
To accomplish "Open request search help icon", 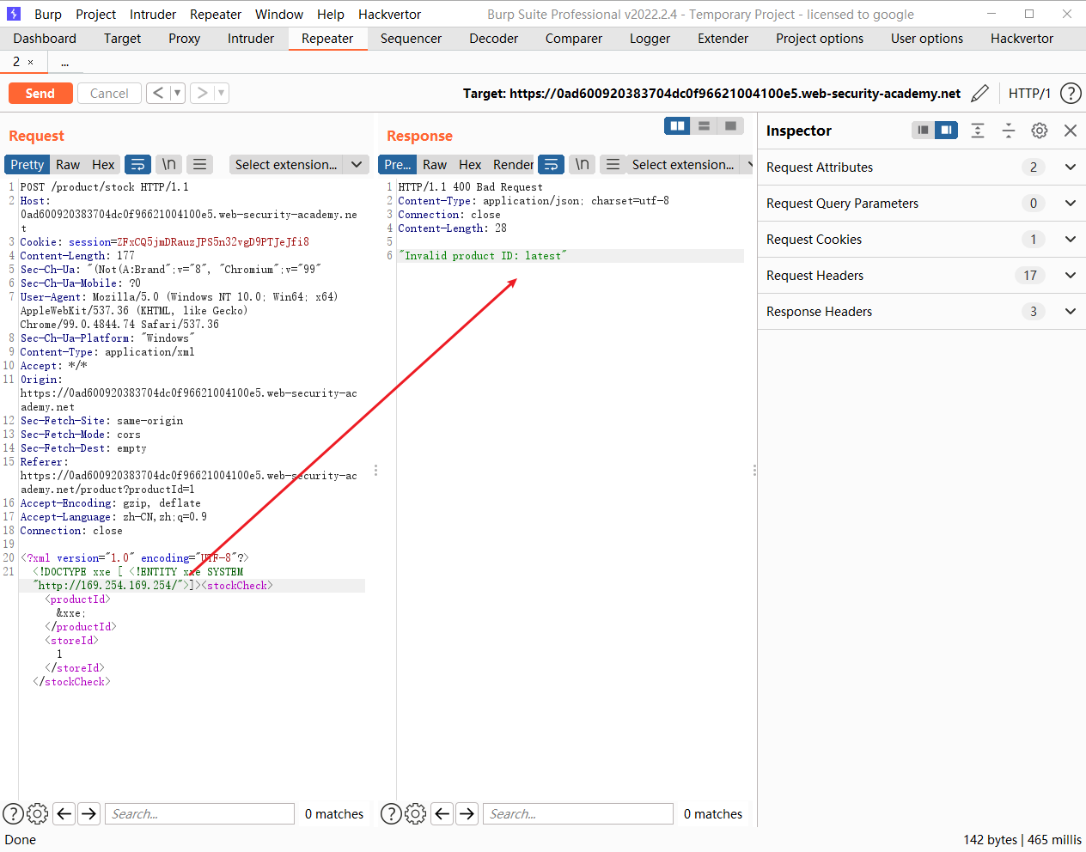I will pyautogui.click(x=13, y=813).
